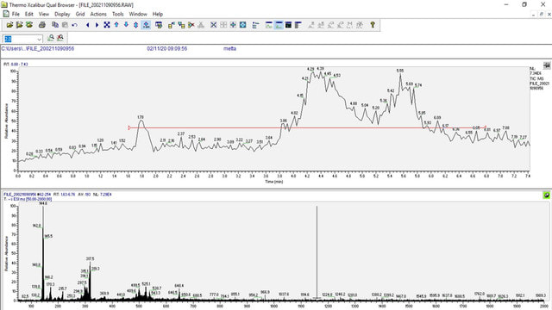Go to next view with right arrow
The width and height of the screenshot is (552, 310).
97,25
